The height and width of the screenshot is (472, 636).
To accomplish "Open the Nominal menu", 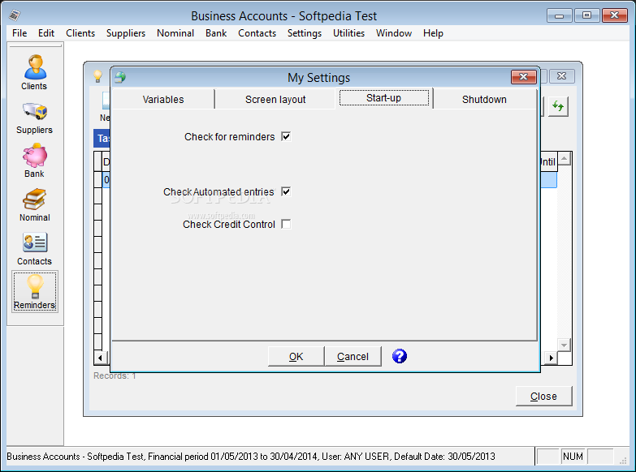I will coord(175,33).
